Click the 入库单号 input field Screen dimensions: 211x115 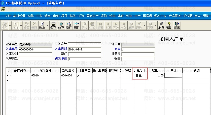[35, 49]
